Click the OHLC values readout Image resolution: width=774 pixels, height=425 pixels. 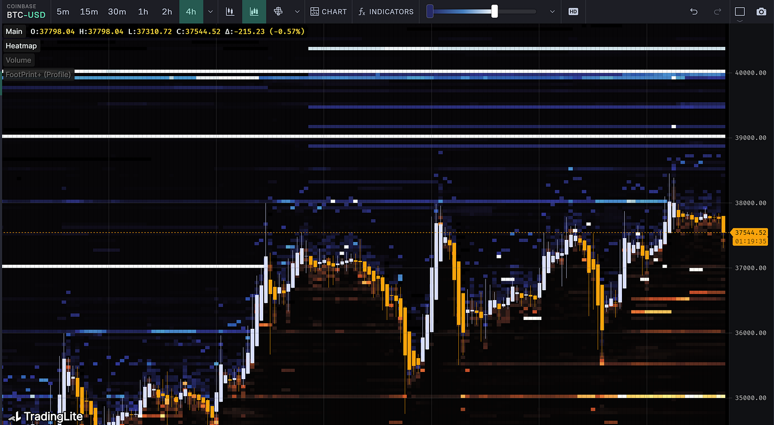click(167, 32)
